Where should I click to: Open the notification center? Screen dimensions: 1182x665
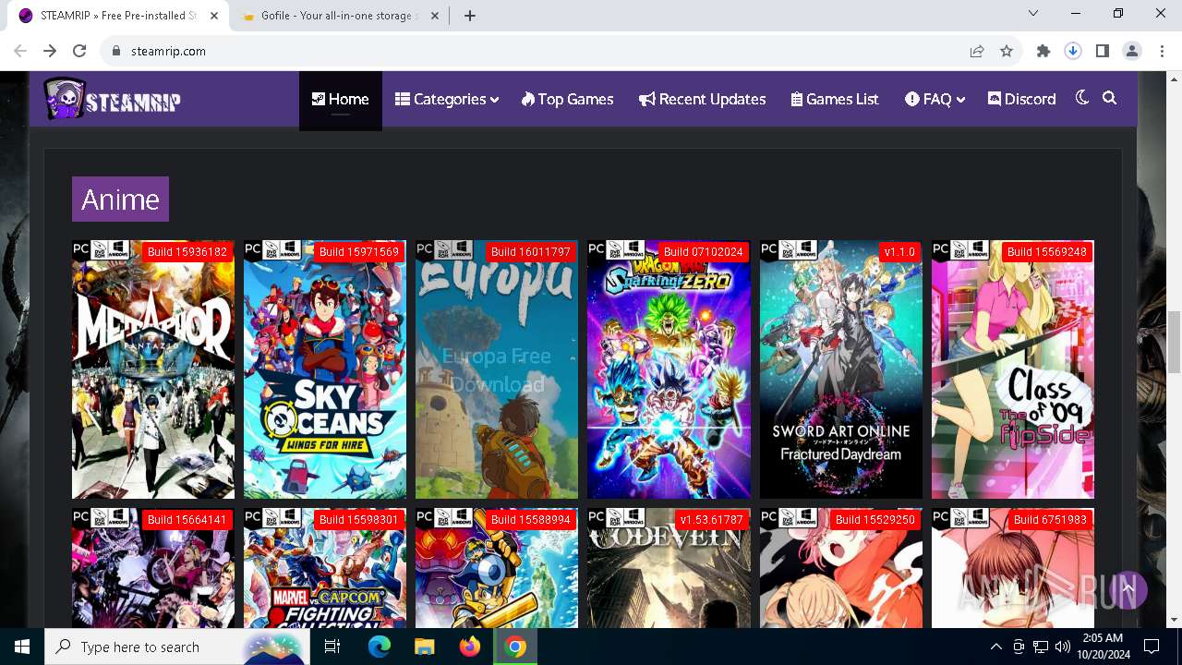1152,647
